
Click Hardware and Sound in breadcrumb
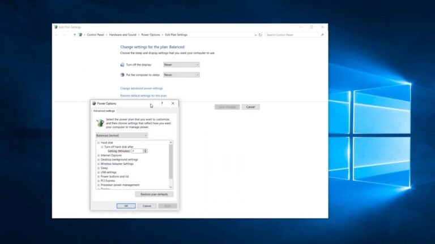click(x=122, y=35)
